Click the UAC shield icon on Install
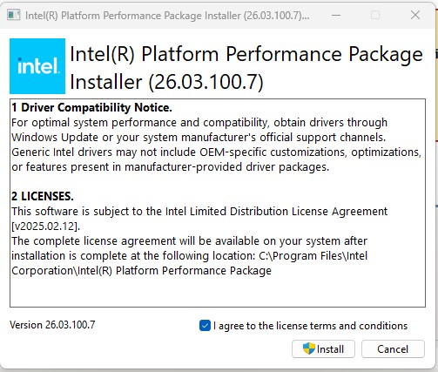Screen dimensions: 438x372 308,348
